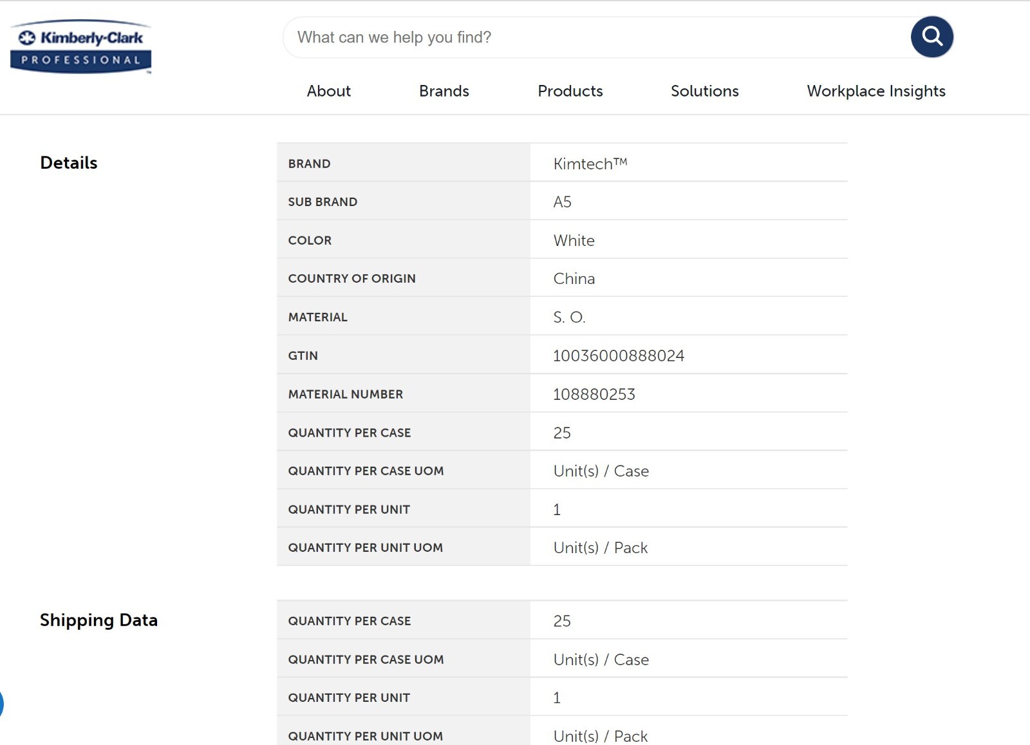Open the Products menu
The width and height of the screenshot is (1030, 745).
(570, 91)
